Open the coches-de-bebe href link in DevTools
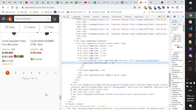The height and width of the screenshot is (110, 196). [x=146, y=61]
